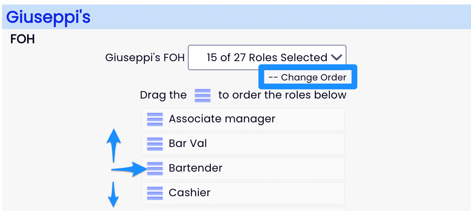The height and width of the screenshot is (211, 471).
Task: Click the chevron on the roles selector
Action: 337,58
